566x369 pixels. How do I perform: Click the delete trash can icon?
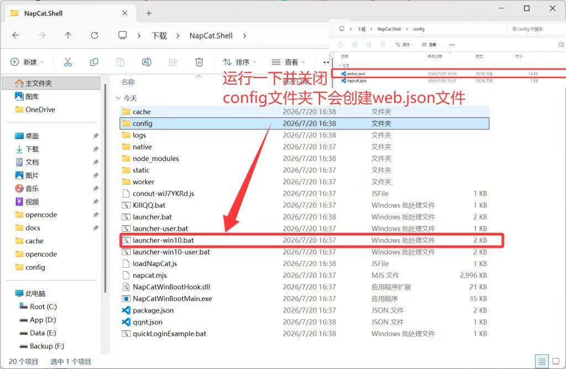(199, 62)
